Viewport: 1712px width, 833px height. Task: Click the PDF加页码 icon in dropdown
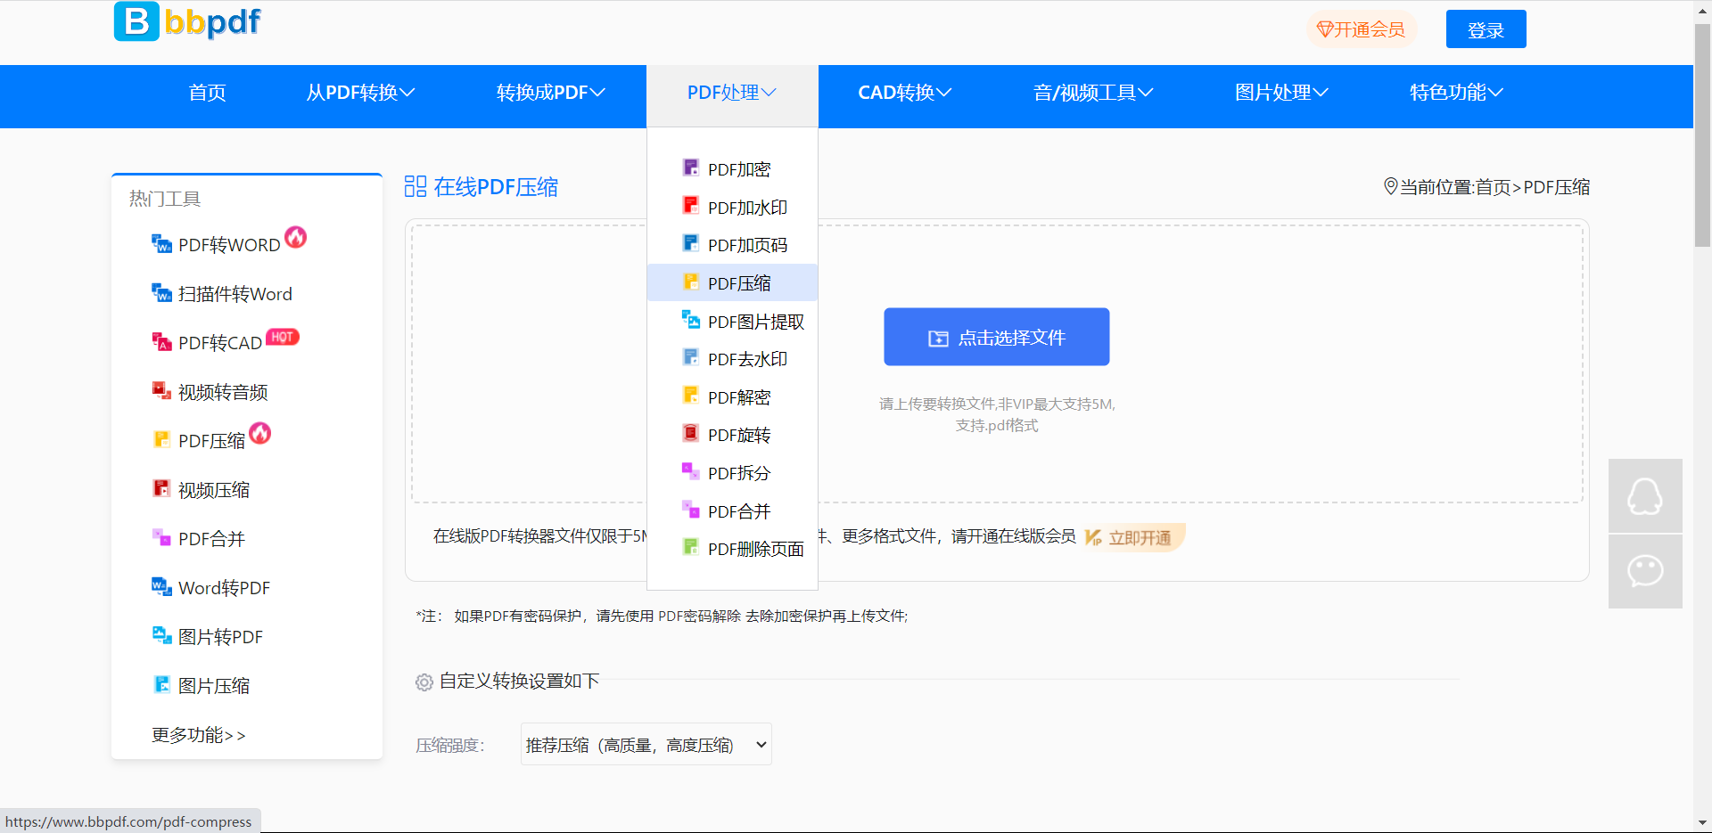[691, 243]
